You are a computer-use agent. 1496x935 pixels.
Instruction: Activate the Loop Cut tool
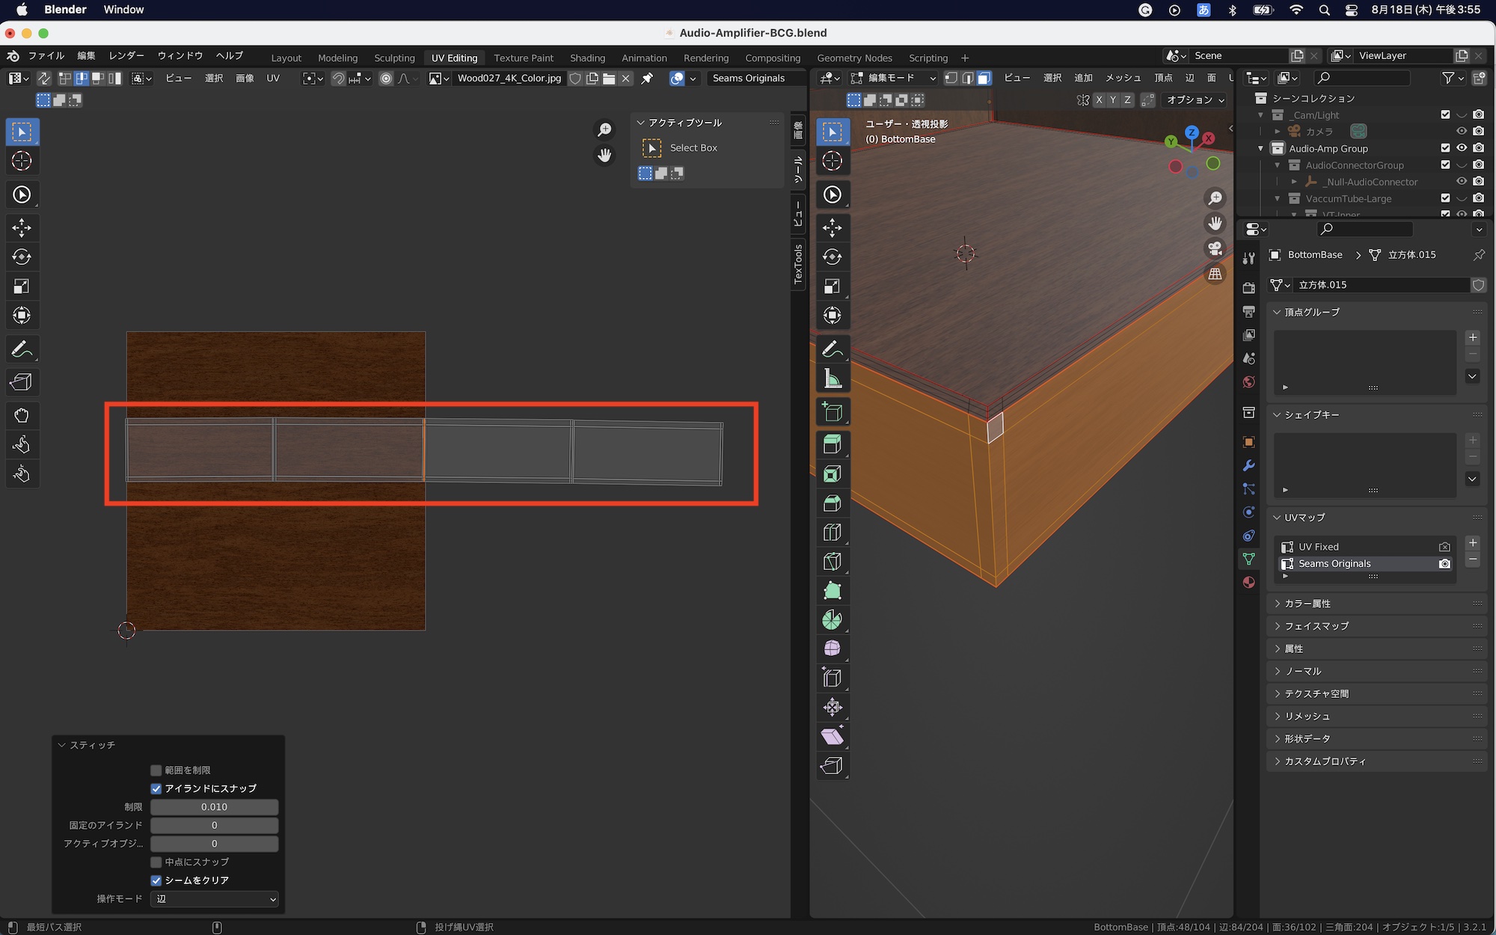pos(832,533)
